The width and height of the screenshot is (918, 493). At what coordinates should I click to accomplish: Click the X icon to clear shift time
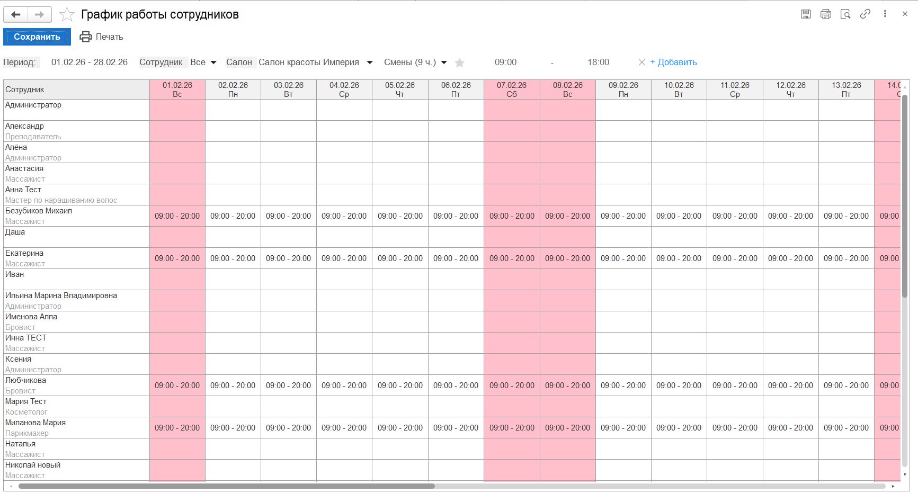[641, 62]
